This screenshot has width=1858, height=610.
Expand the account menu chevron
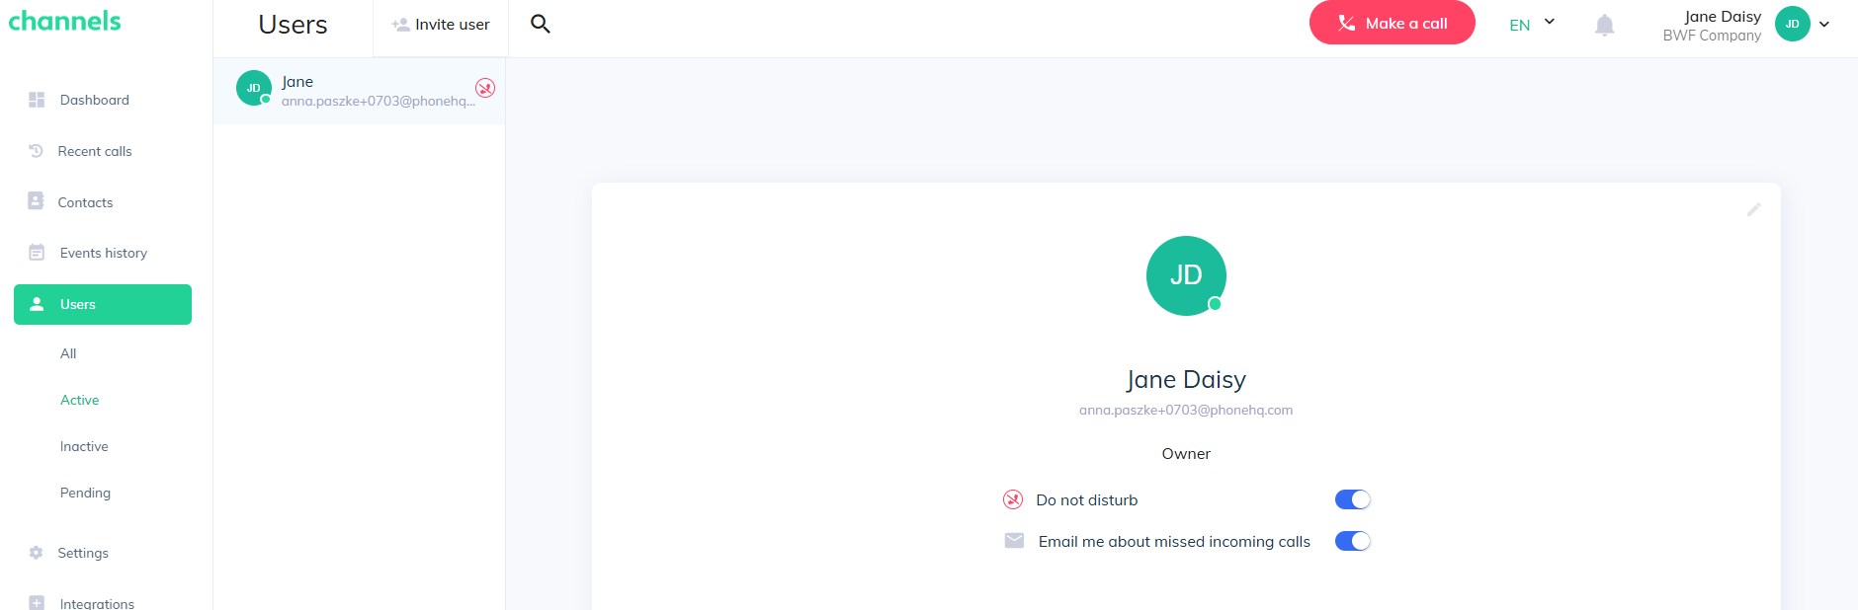[x=1824, y=25]
